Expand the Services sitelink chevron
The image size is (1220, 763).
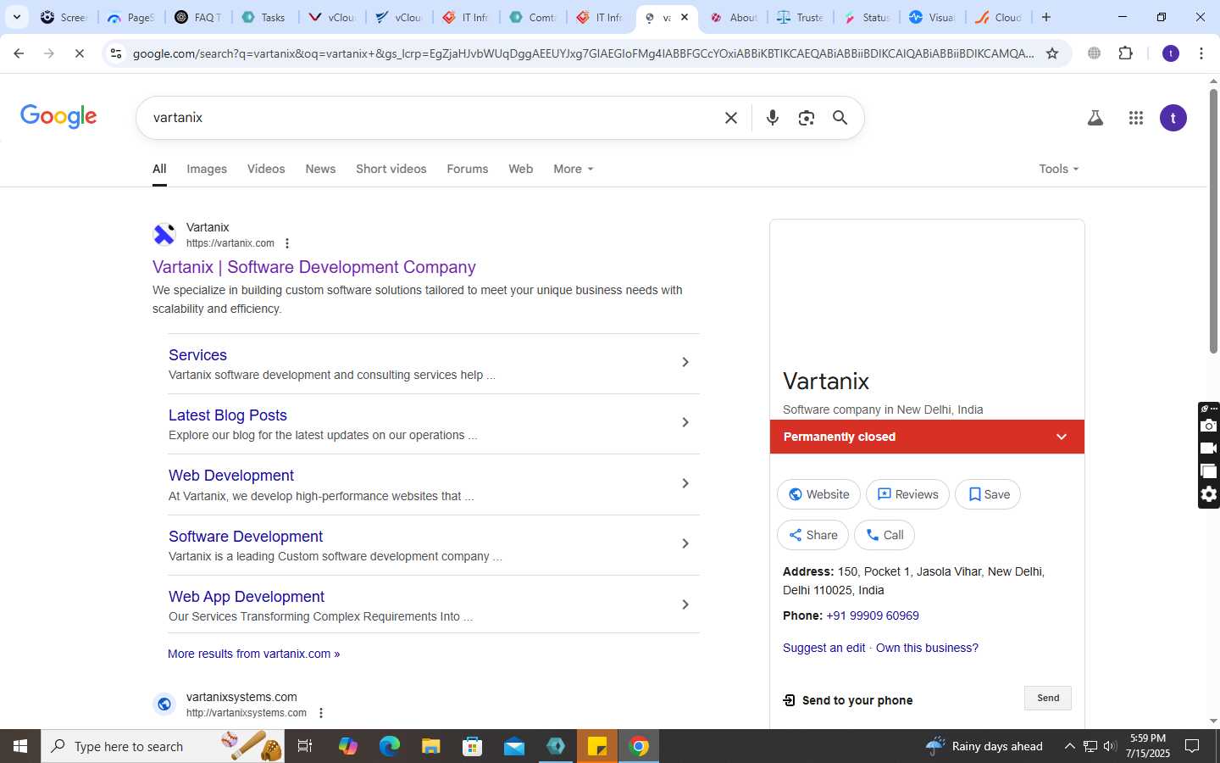coord(685,362)
